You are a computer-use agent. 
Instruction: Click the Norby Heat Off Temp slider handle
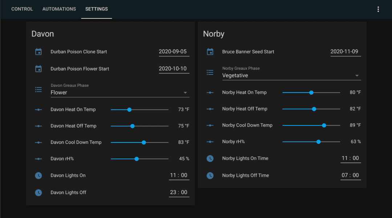(314, 109)
